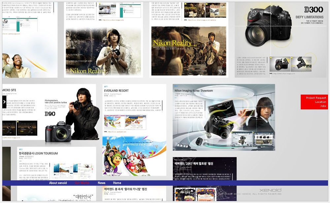Open the Location link

(320, 102)
